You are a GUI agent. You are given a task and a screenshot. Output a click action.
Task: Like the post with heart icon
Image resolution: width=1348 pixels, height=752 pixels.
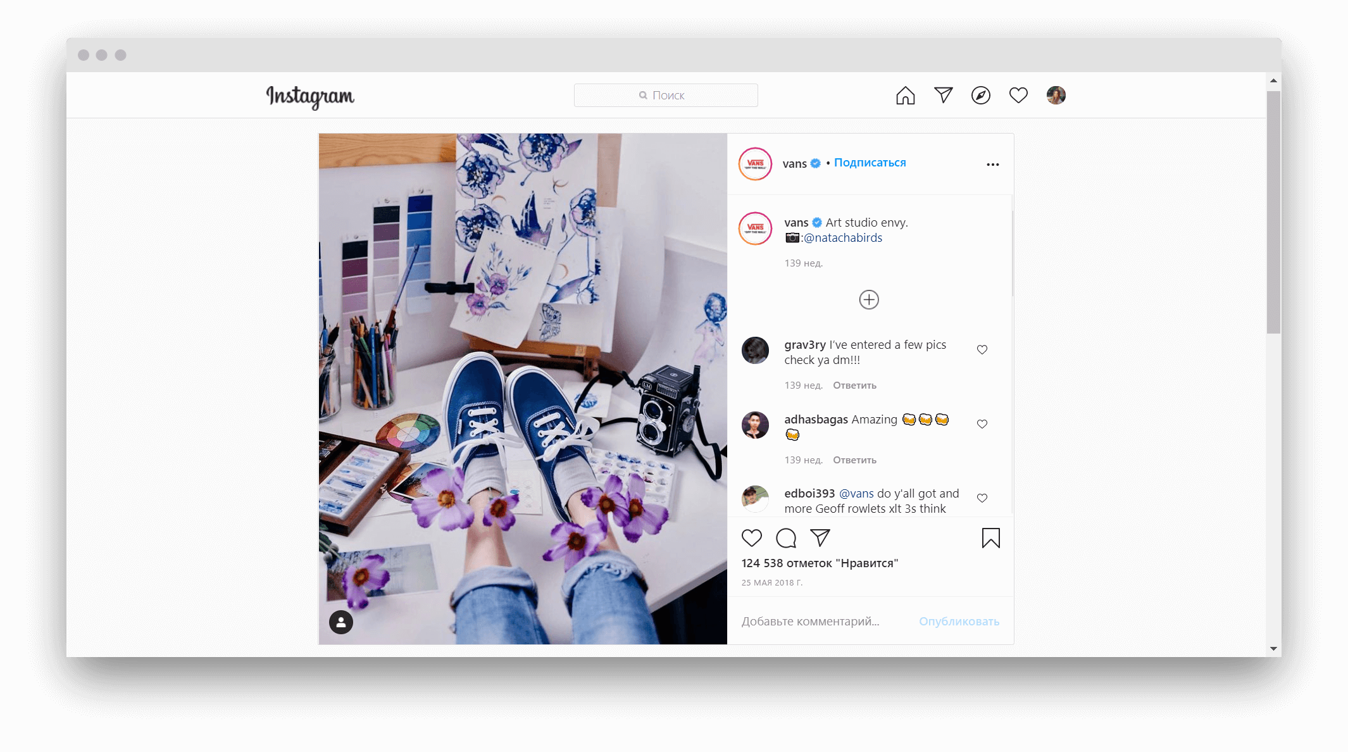tap(752, 538)
